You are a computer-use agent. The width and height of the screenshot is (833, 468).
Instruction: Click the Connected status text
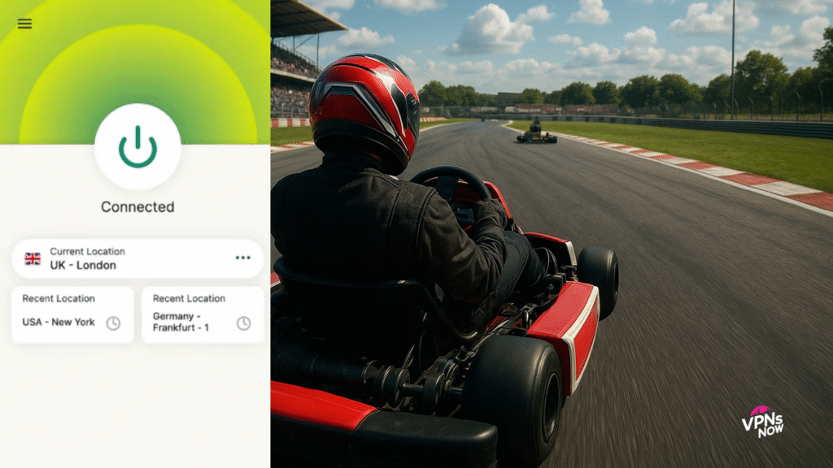click(137, 207)
